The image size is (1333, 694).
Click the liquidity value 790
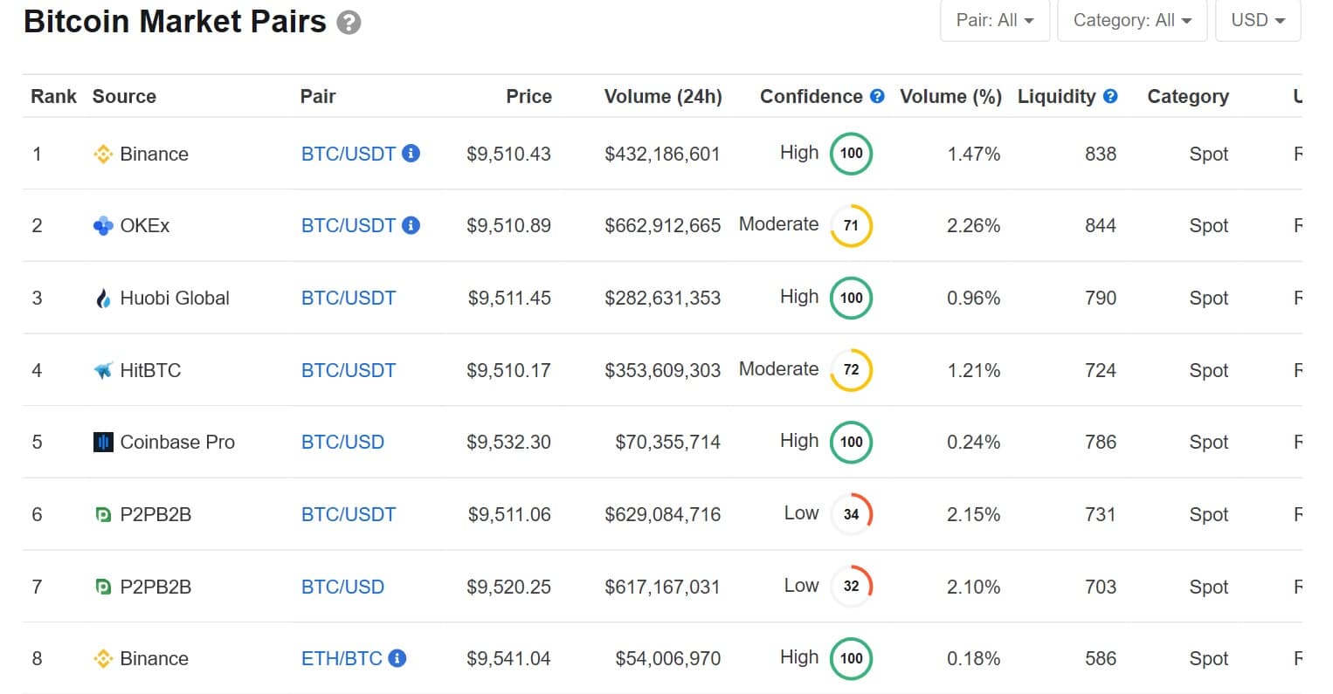pyautogui.click(x=1101, y=299)
